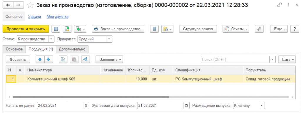Save the document with the floppy disk icon
The width and height of the screenshot is (301, 114).
click(56, 29)
